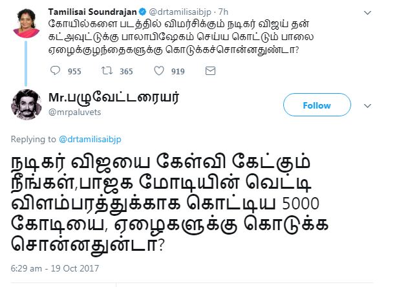Click the 365 retweets count
The width and height of the screenshot is (397, 287).
coord(126,71)
